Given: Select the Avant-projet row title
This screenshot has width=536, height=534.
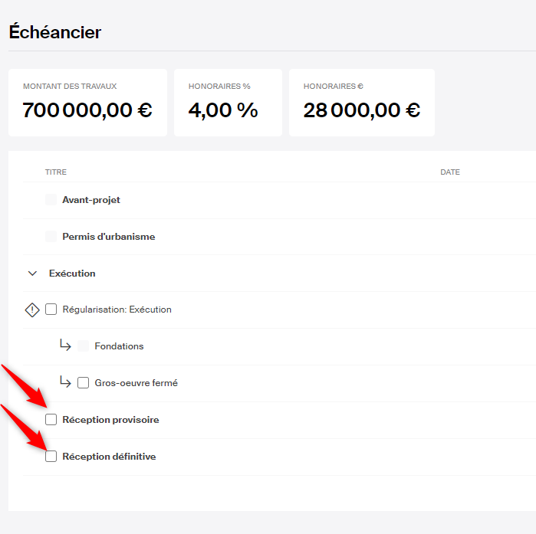Looking at the screenshot, I should (x=91, y=200).
